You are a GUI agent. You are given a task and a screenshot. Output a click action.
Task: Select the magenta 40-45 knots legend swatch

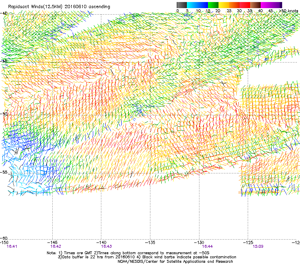click(266, 5)
